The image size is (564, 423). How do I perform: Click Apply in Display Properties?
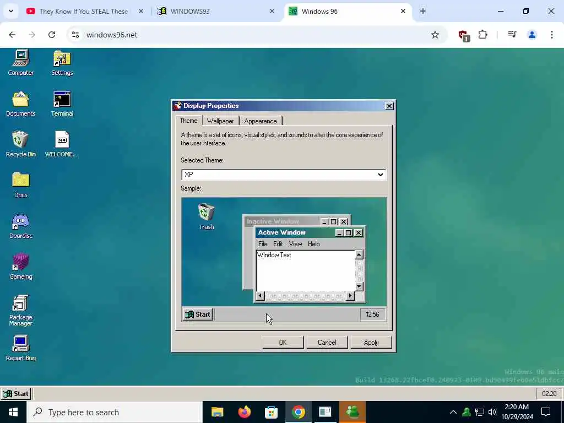371,343
